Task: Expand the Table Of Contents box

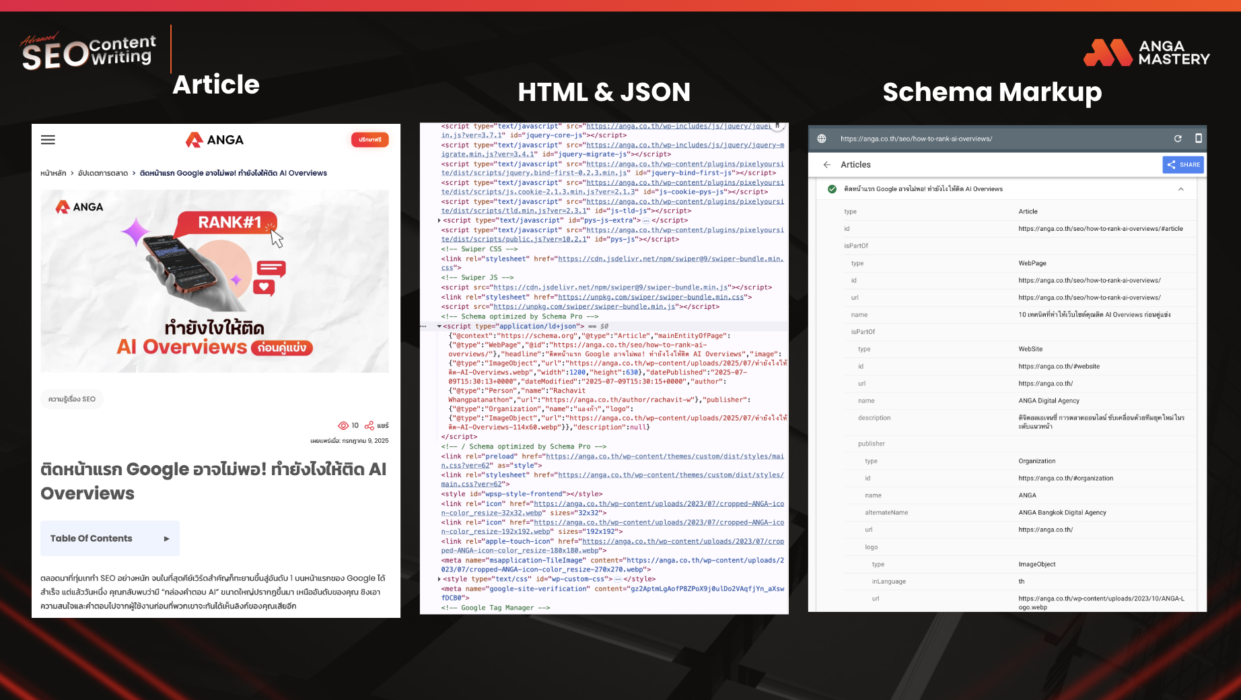Action: (x=110, y=538)
